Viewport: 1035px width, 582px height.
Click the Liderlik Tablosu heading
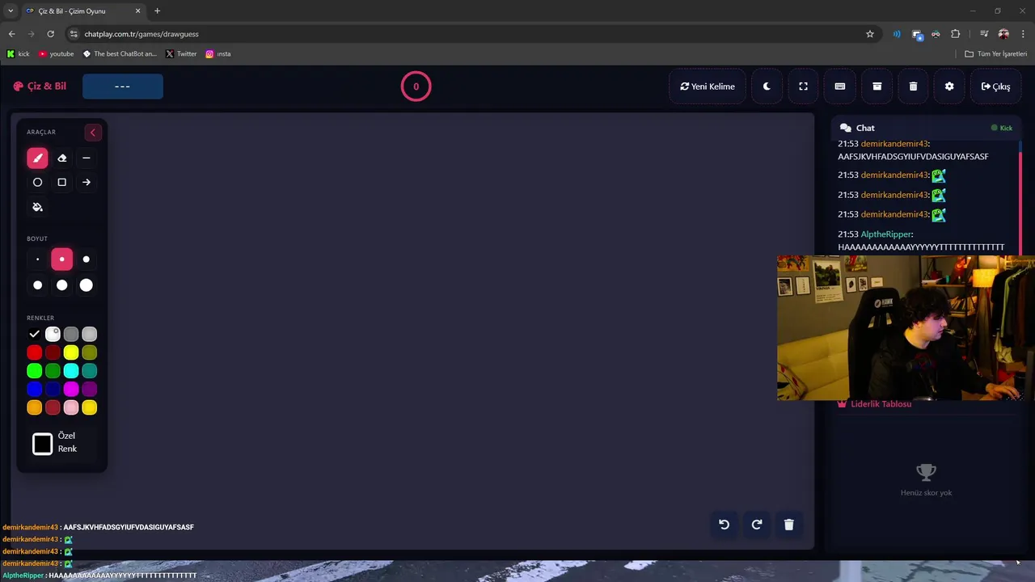pyautogui.click(x=874, y=403)
